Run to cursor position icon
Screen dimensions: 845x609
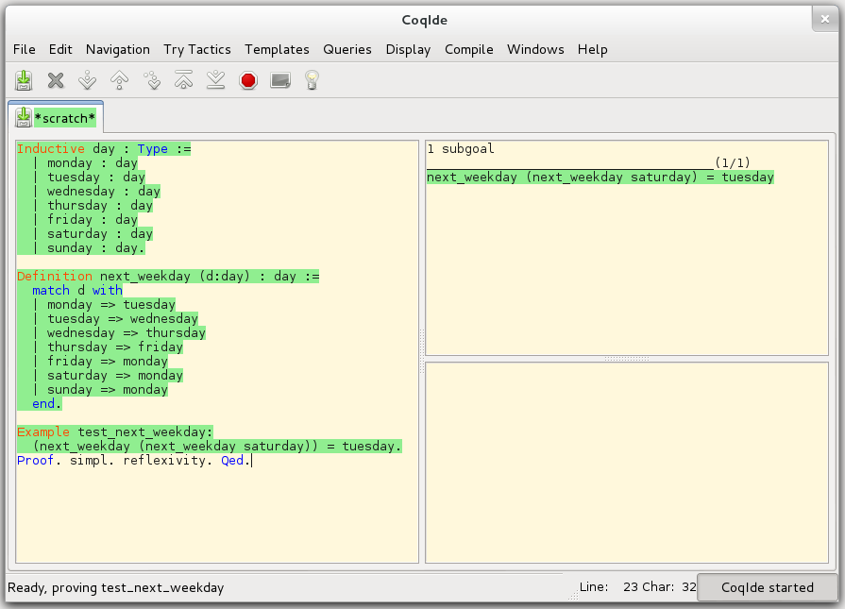(152, 81)
